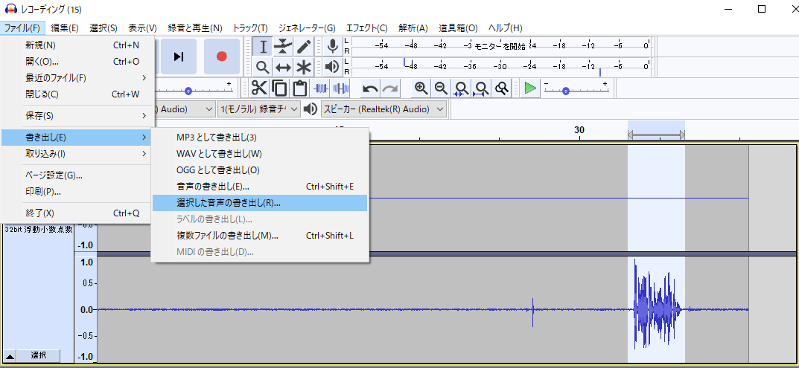
Task: Choose 複数ファイルの書き出し(M)...
Action: pos(260,236)
